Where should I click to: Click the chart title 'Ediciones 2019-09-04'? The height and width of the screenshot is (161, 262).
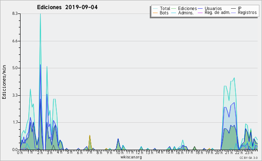tap(67, 7)
